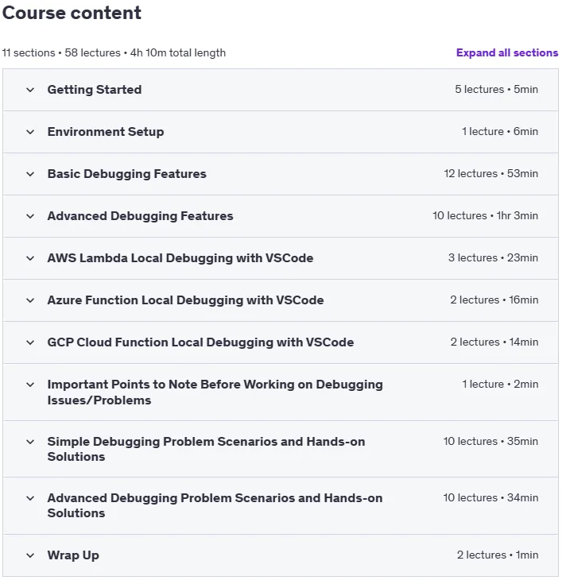562x580 pixels.
Task: Click chevron beside Simple Debugging Problem Scenarios
Action: click(x=30, y=442)
